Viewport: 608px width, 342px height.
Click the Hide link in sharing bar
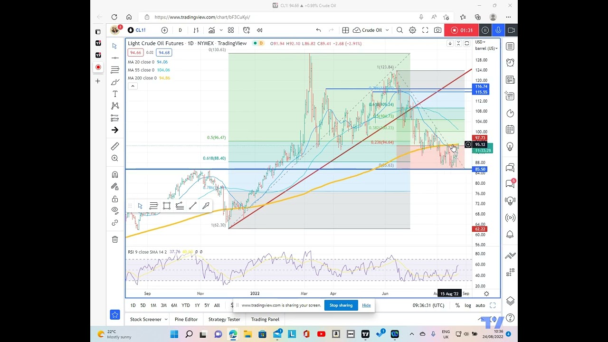tap(366, 305)
